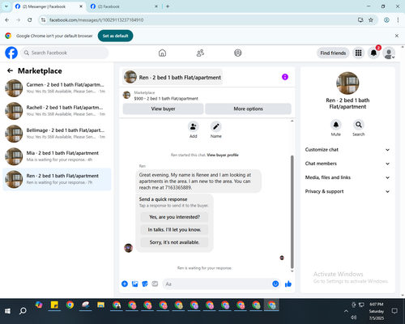405x324 pixels.
Task: Go back from Marketplace with the arrow
Action: [x=10, y=70]
